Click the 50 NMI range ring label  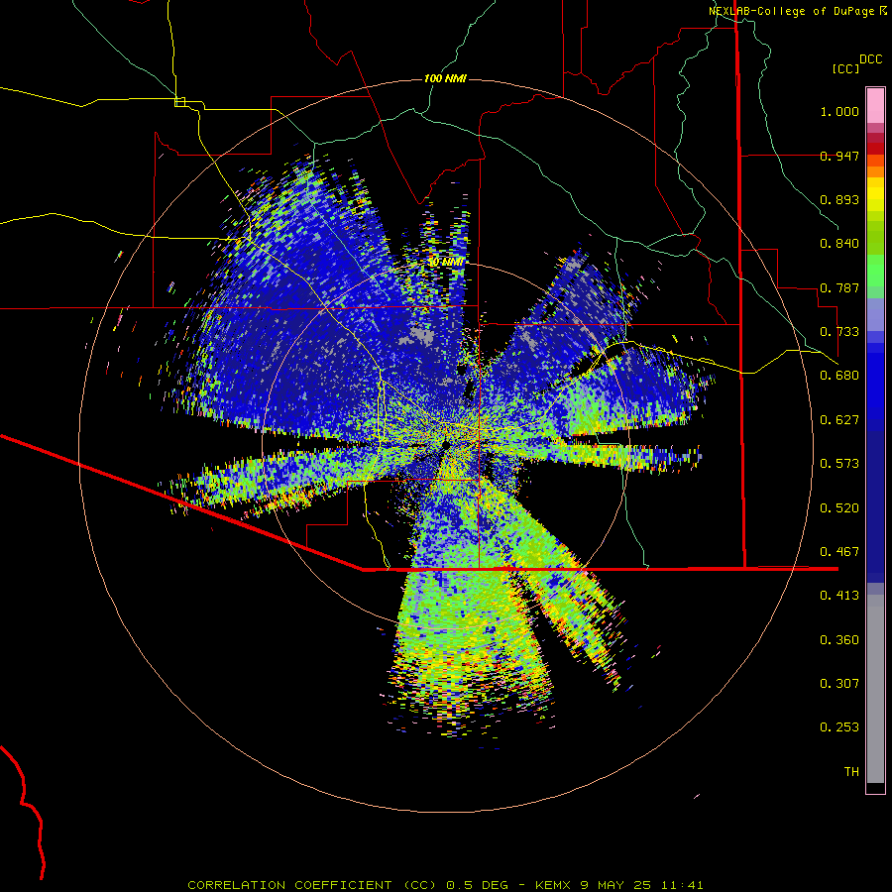[x=446, y=263]
